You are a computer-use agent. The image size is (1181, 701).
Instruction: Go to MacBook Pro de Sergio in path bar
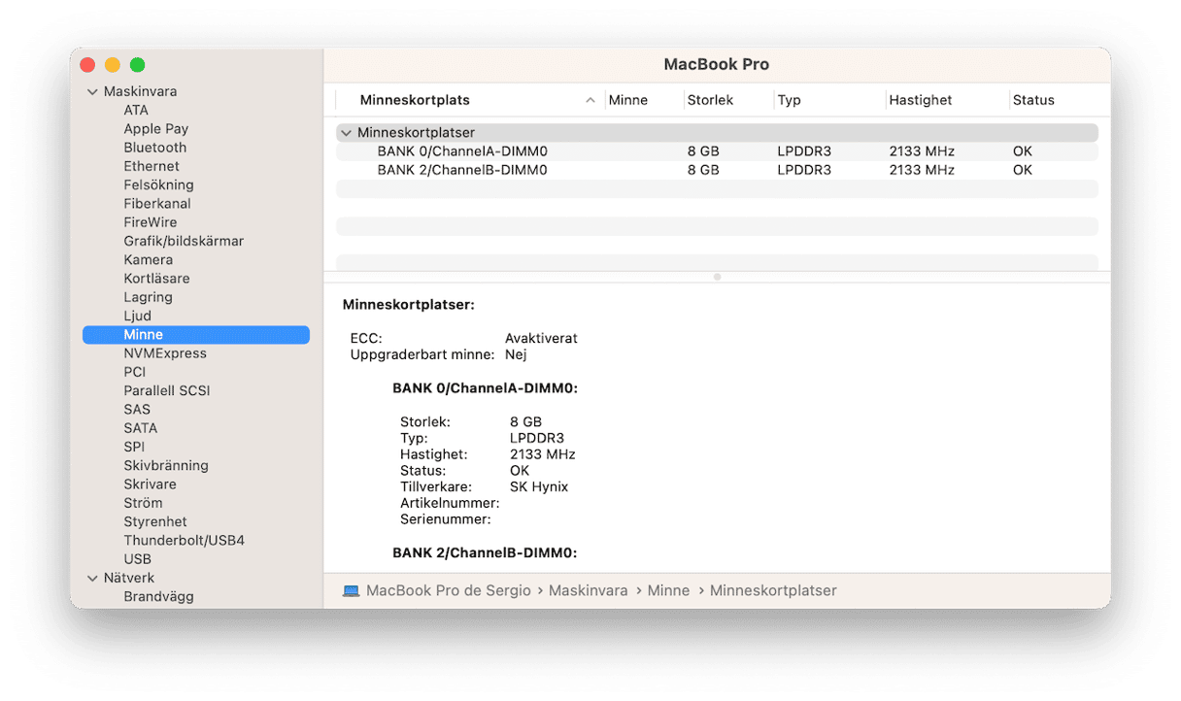[x=449, y=591]
